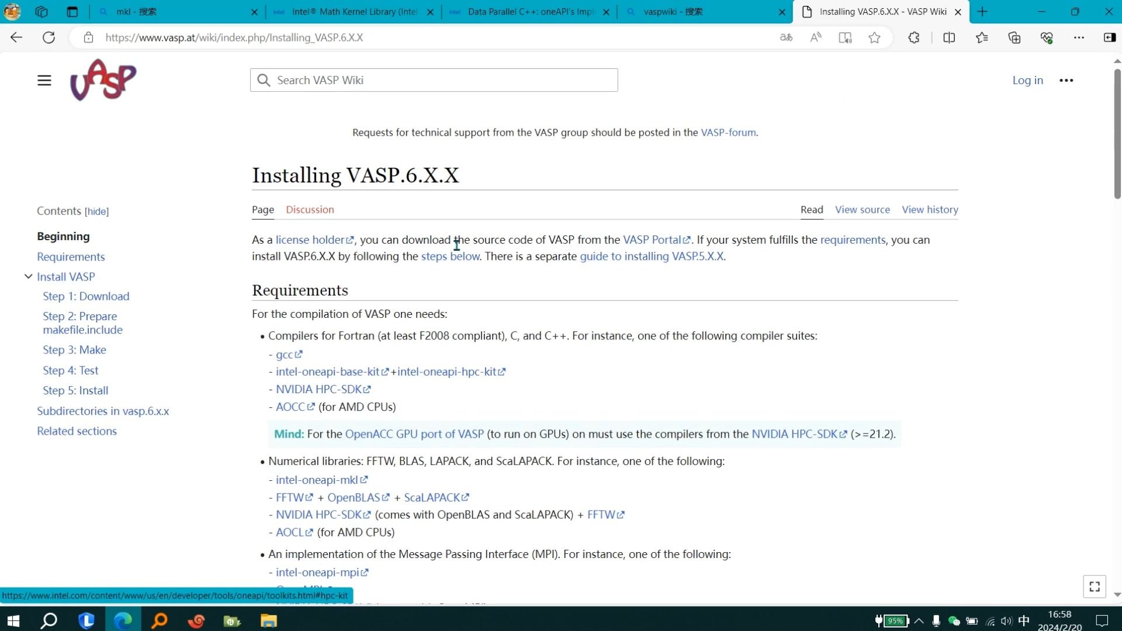The image size is (1122, 631).
Task: Open the wiki personal tools ellipsis
Action: pos(1066,80)
